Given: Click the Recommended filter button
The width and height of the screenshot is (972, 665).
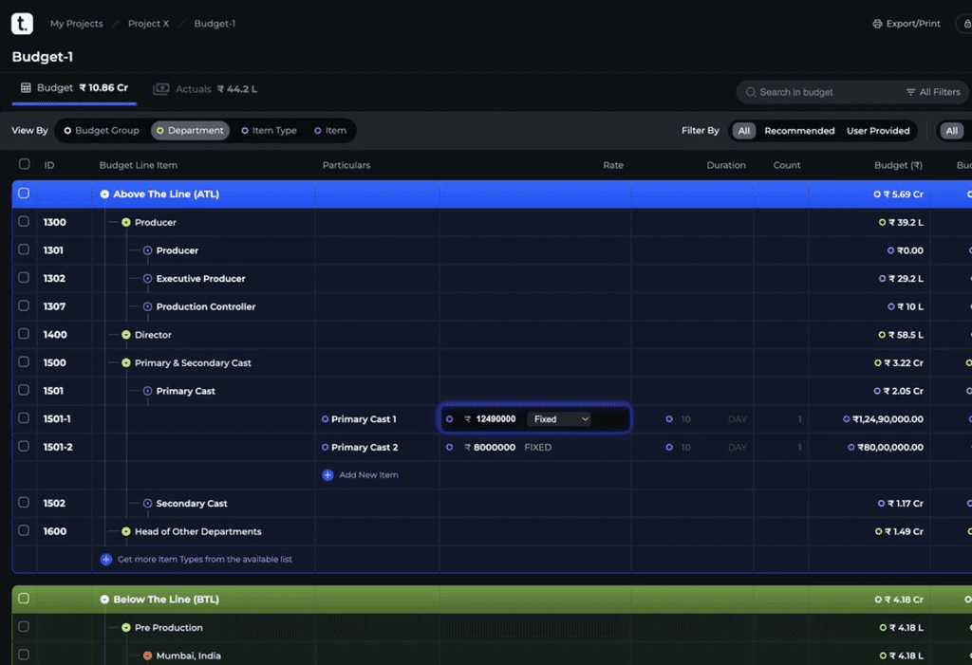Looking at the screenshot, I should [798, 130].
